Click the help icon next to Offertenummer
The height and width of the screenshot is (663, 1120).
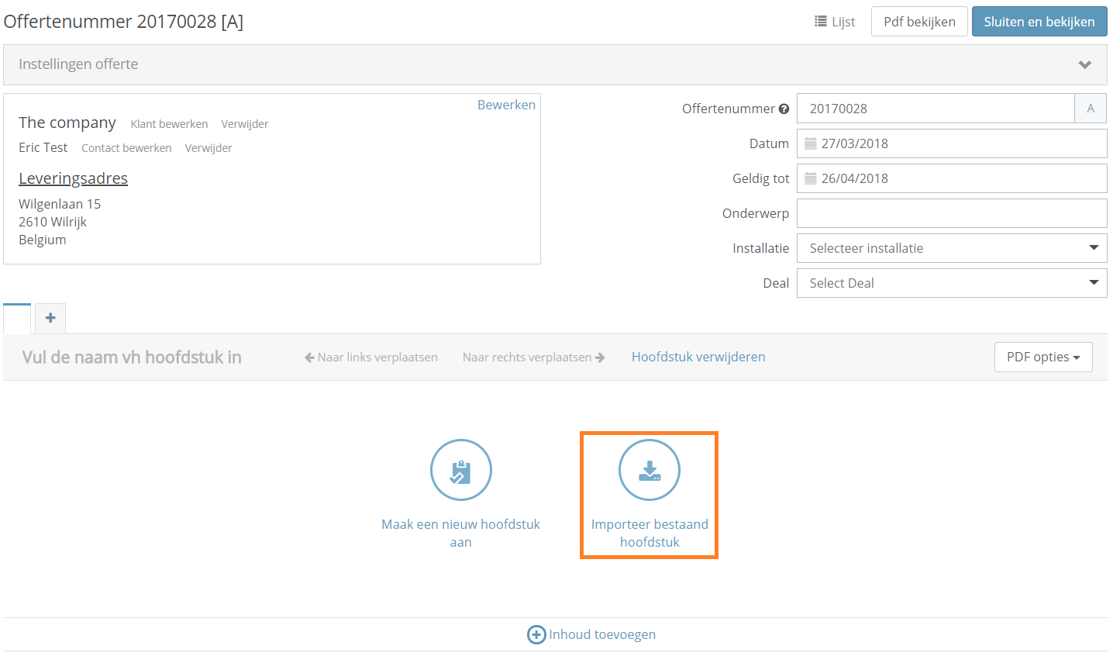(784, 109)
